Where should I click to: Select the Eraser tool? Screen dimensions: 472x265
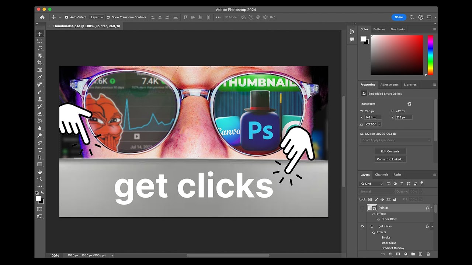tap(40, 114)
